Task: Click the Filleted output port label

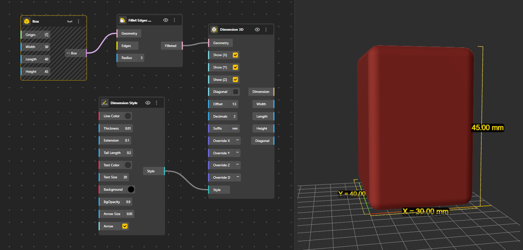Action: pyautogui.click(x=171, y=46)
